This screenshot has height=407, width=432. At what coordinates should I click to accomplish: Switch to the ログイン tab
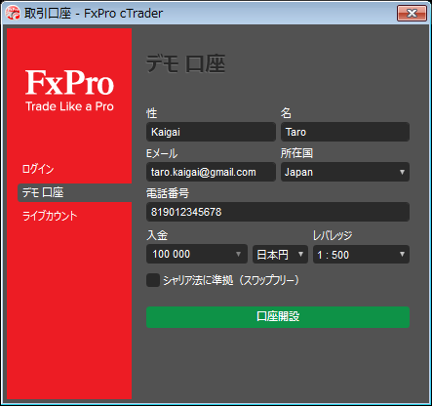tap(38, 169)
